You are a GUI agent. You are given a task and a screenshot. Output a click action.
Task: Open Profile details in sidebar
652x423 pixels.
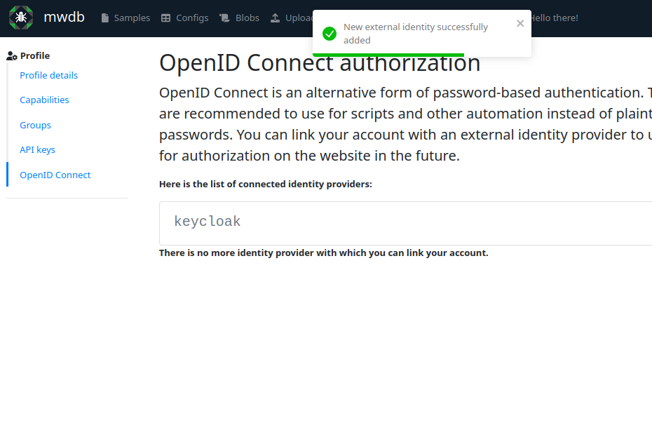pyautogui.click(x=48, y=75)
